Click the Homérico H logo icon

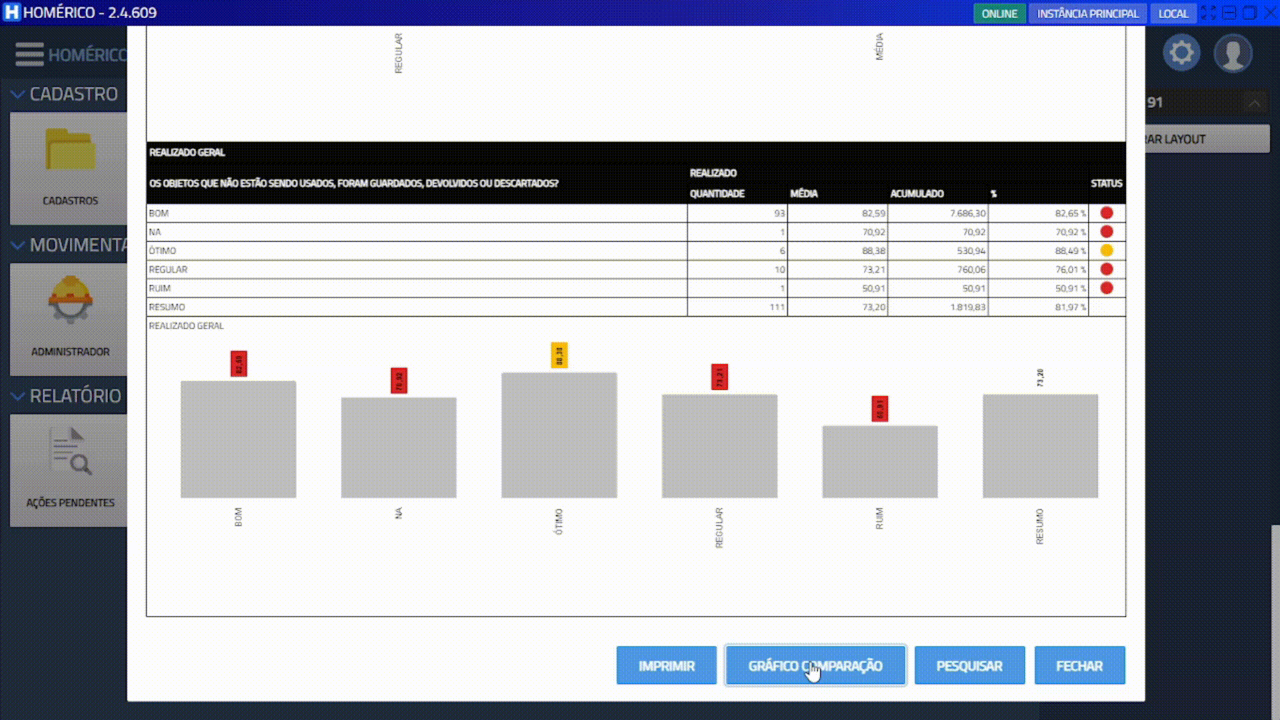[x=11, y=13]
